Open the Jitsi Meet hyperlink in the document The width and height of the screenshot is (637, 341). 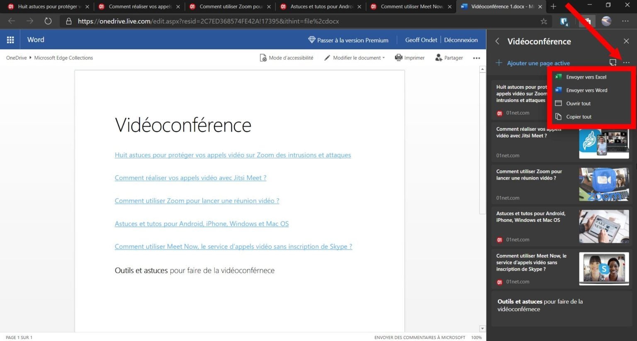(190, 178)
